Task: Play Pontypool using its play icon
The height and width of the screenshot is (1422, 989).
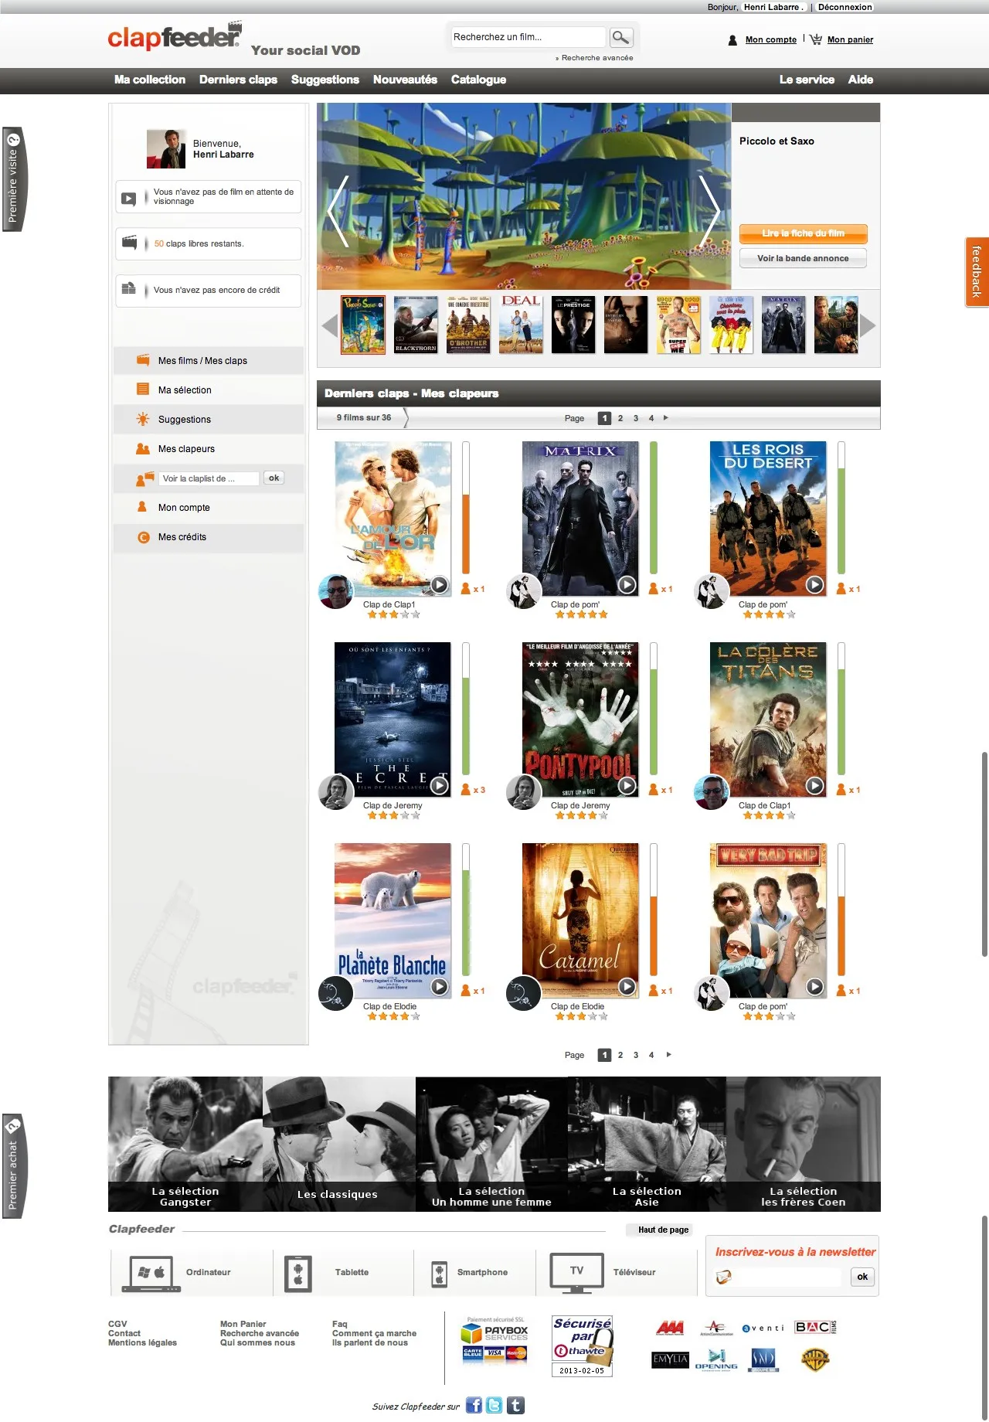Action: 627,786
